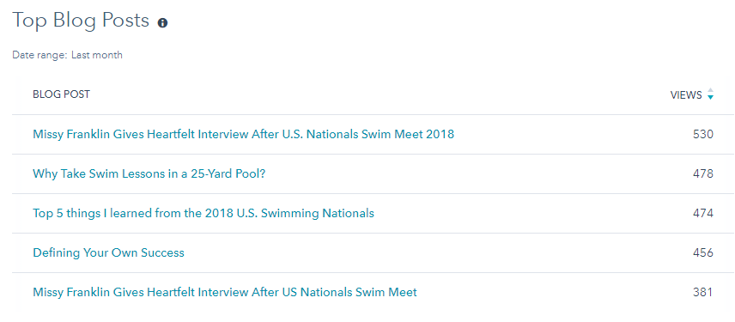Select the 456 views value
Screen dimensions: 735x322
[702, 252]
